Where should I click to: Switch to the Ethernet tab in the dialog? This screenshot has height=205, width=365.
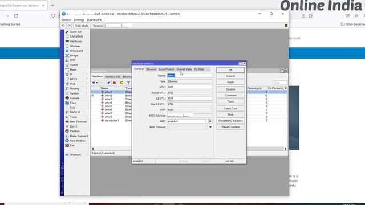(151, 69)
